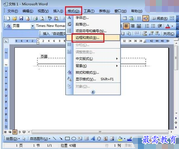This screenshot has width=179, height=149.
Task: Open the 工具 Tools menu
Action: 89,11
